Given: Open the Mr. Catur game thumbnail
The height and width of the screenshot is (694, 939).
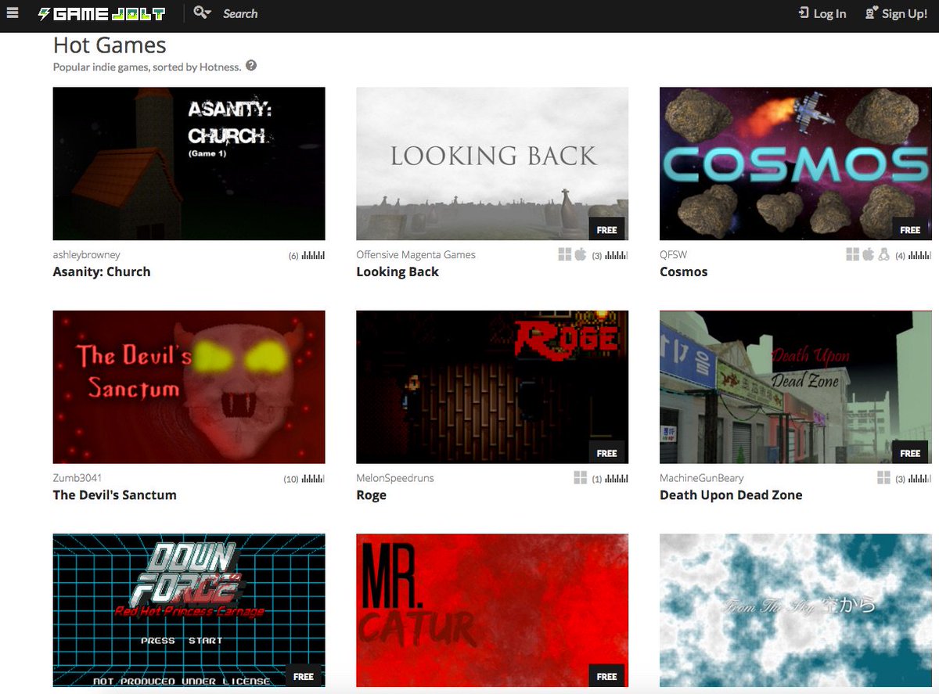Looking at the screenshot, I should 492,610.
